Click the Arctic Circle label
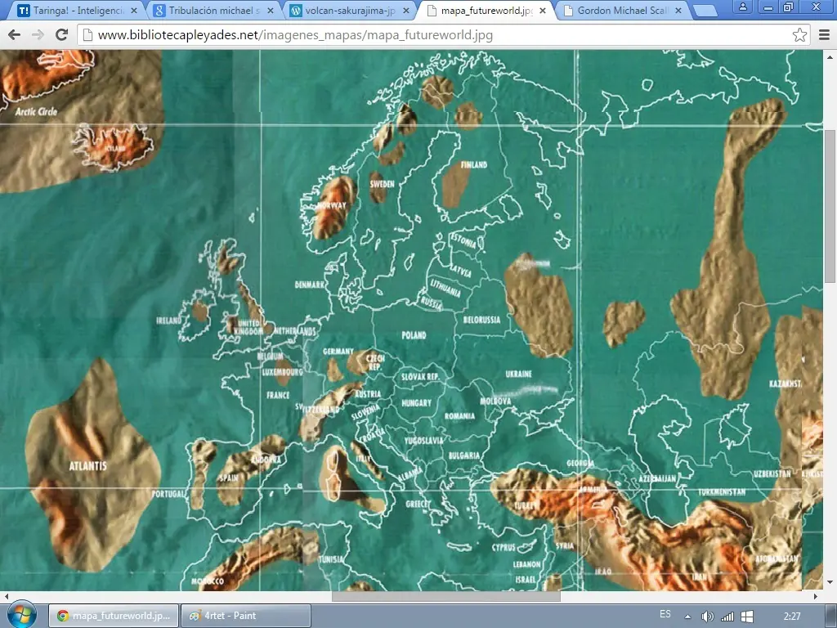 click(x=36, y=111)
